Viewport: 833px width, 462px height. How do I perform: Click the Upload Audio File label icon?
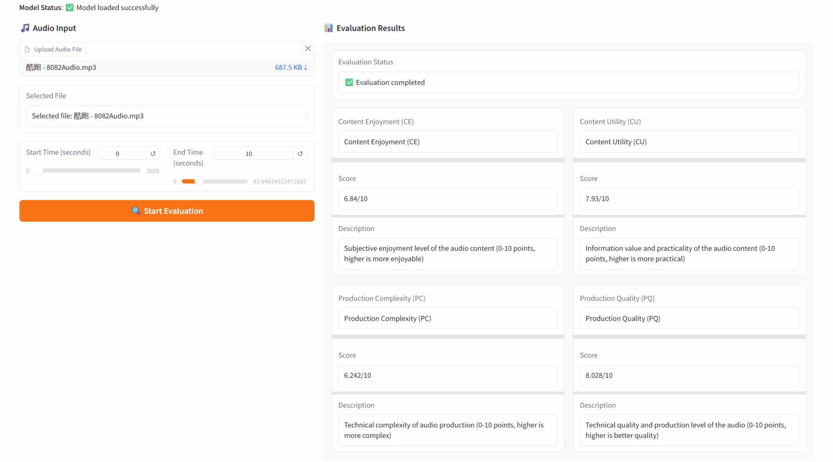(27, 49)
